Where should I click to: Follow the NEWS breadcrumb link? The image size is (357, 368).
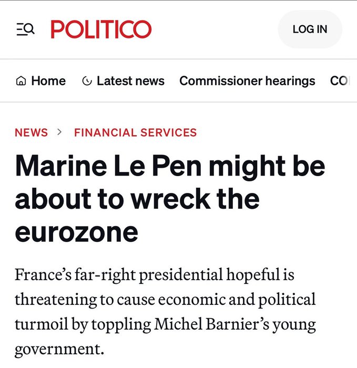[32, 132]
